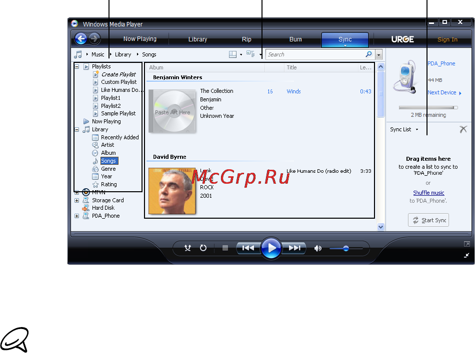Click Music in the breadcrumb path

98,54
